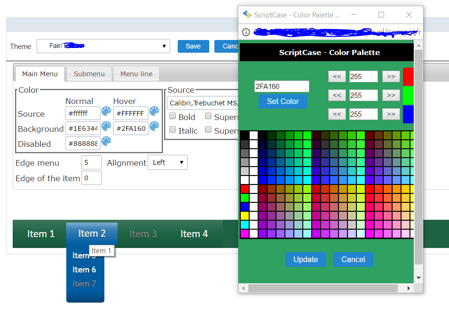Decrease red value with << button
The height and width of the screenshot is (312, 449).
337,77
